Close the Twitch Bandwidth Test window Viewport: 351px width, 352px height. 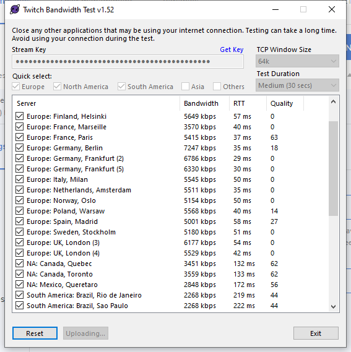332,10
